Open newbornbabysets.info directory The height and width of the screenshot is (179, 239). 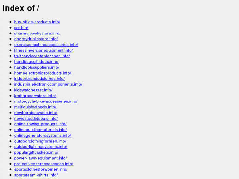tap(36, 113)
